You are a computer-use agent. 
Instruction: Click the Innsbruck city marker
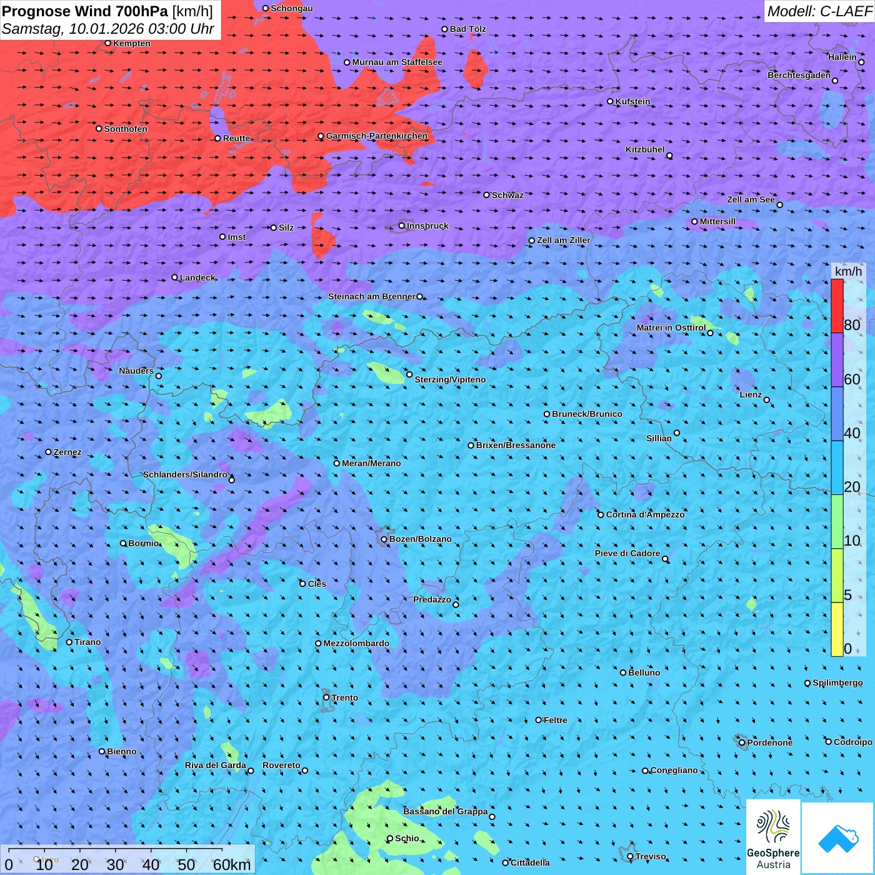402,226
